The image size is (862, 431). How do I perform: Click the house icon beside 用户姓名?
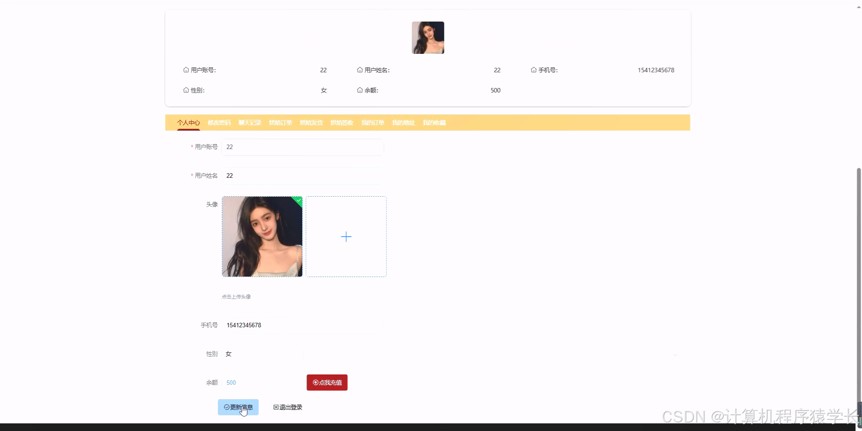[360, 70]
